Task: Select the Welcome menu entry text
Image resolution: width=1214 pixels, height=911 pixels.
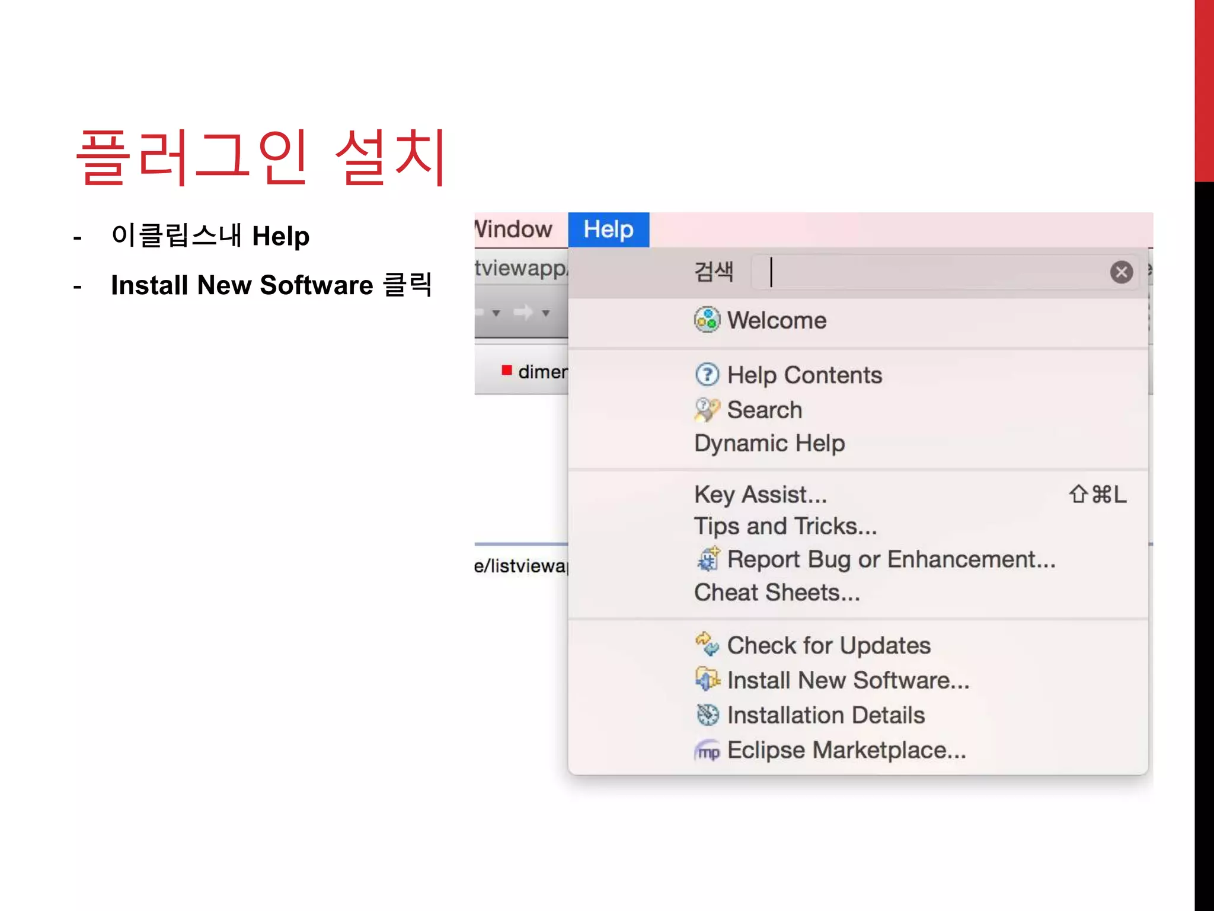Action: pyautogui.click(x=777, y=320)
